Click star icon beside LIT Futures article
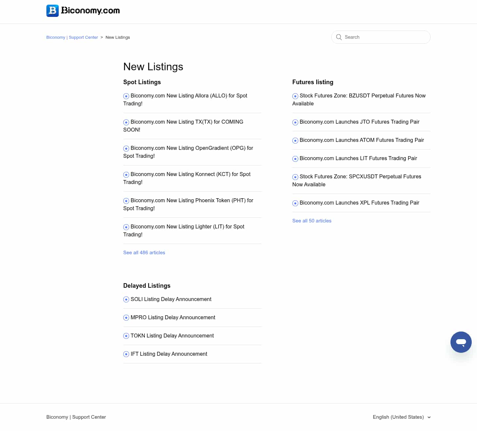Viewport: 477px width, 431px height. pyautogui.click(x=295, y=159)
